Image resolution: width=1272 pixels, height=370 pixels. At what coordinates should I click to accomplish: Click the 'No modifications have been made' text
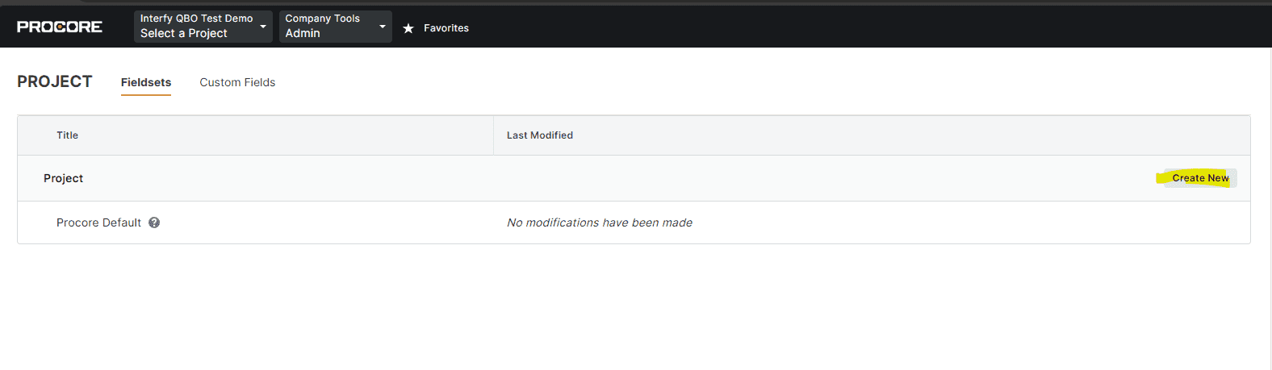coord(600,222)
